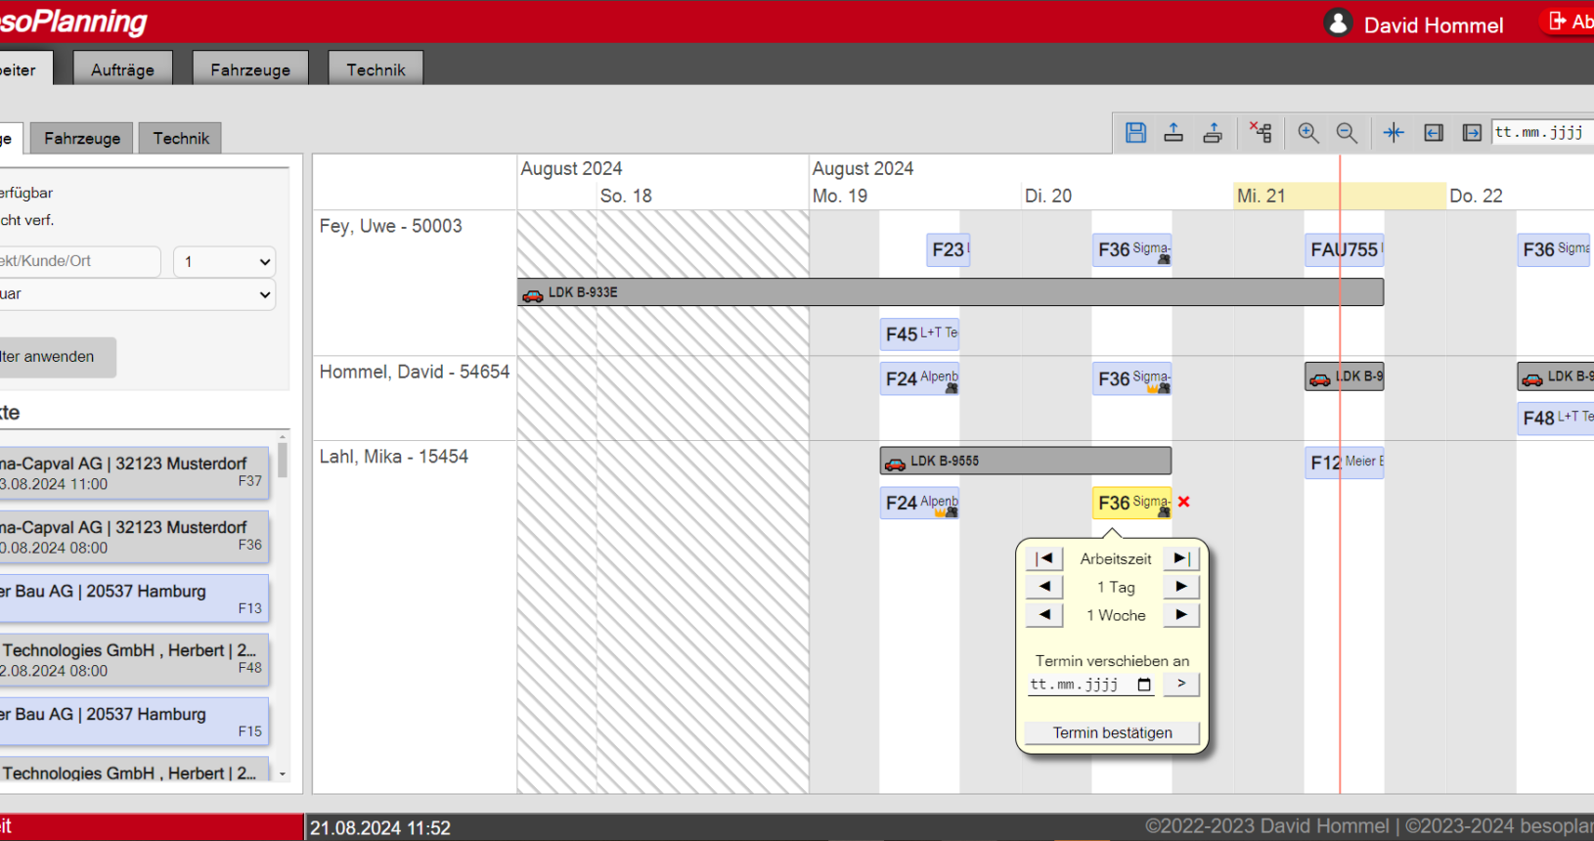Open calendar picker in Termin verschieben field

[x=1144, y=685]
